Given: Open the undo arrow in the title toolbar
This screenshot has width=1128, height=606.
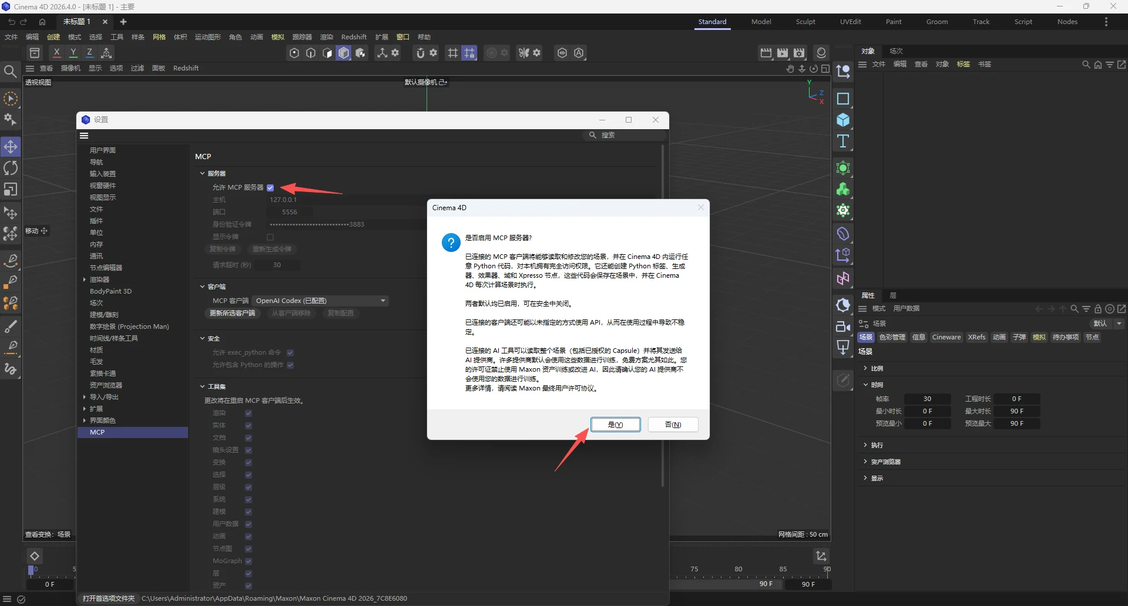Looking at the screenshot, I should click(12, 22).
